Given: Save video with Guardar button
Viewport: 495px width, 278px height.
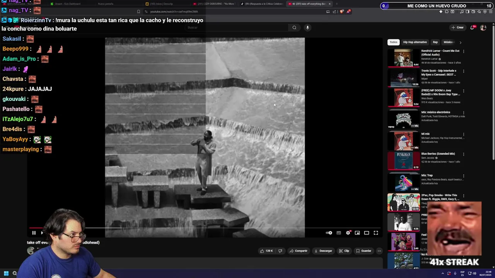Looking at the screenshot, I should click(364, 251).
